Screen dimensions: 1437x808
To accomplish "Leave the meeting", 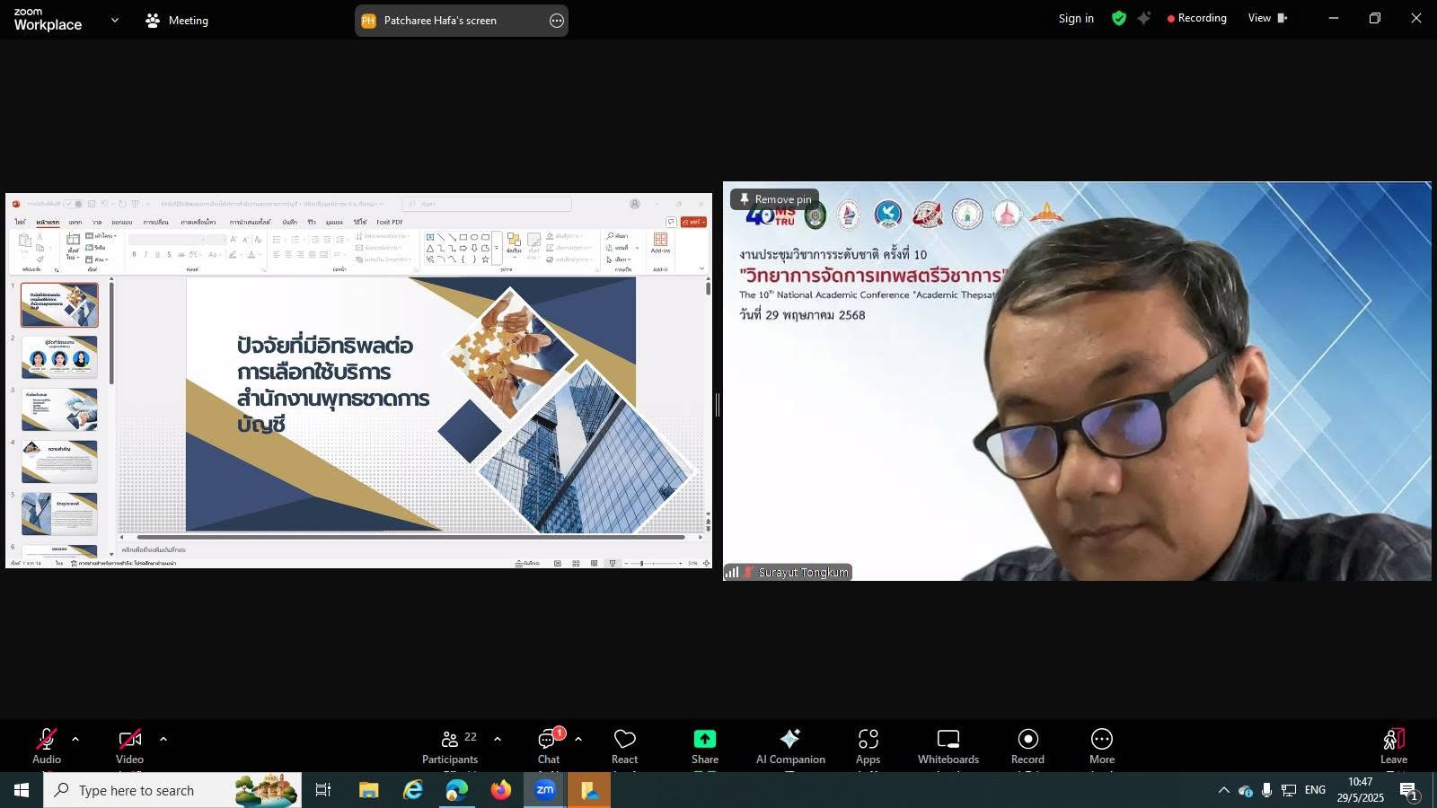I will click(1393, 746).
